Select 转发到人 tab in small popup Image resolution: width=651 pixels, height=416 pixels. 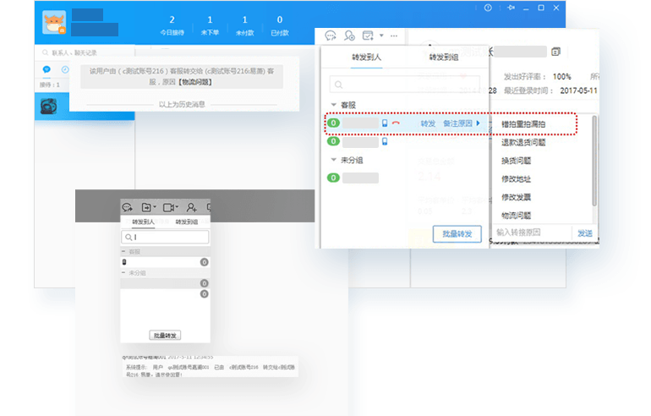pos(143,222)
